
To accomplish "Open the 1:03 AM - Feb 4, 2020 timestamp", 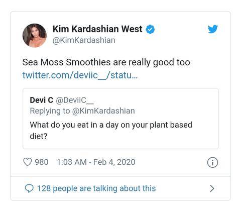I will (x=96, y=162).
